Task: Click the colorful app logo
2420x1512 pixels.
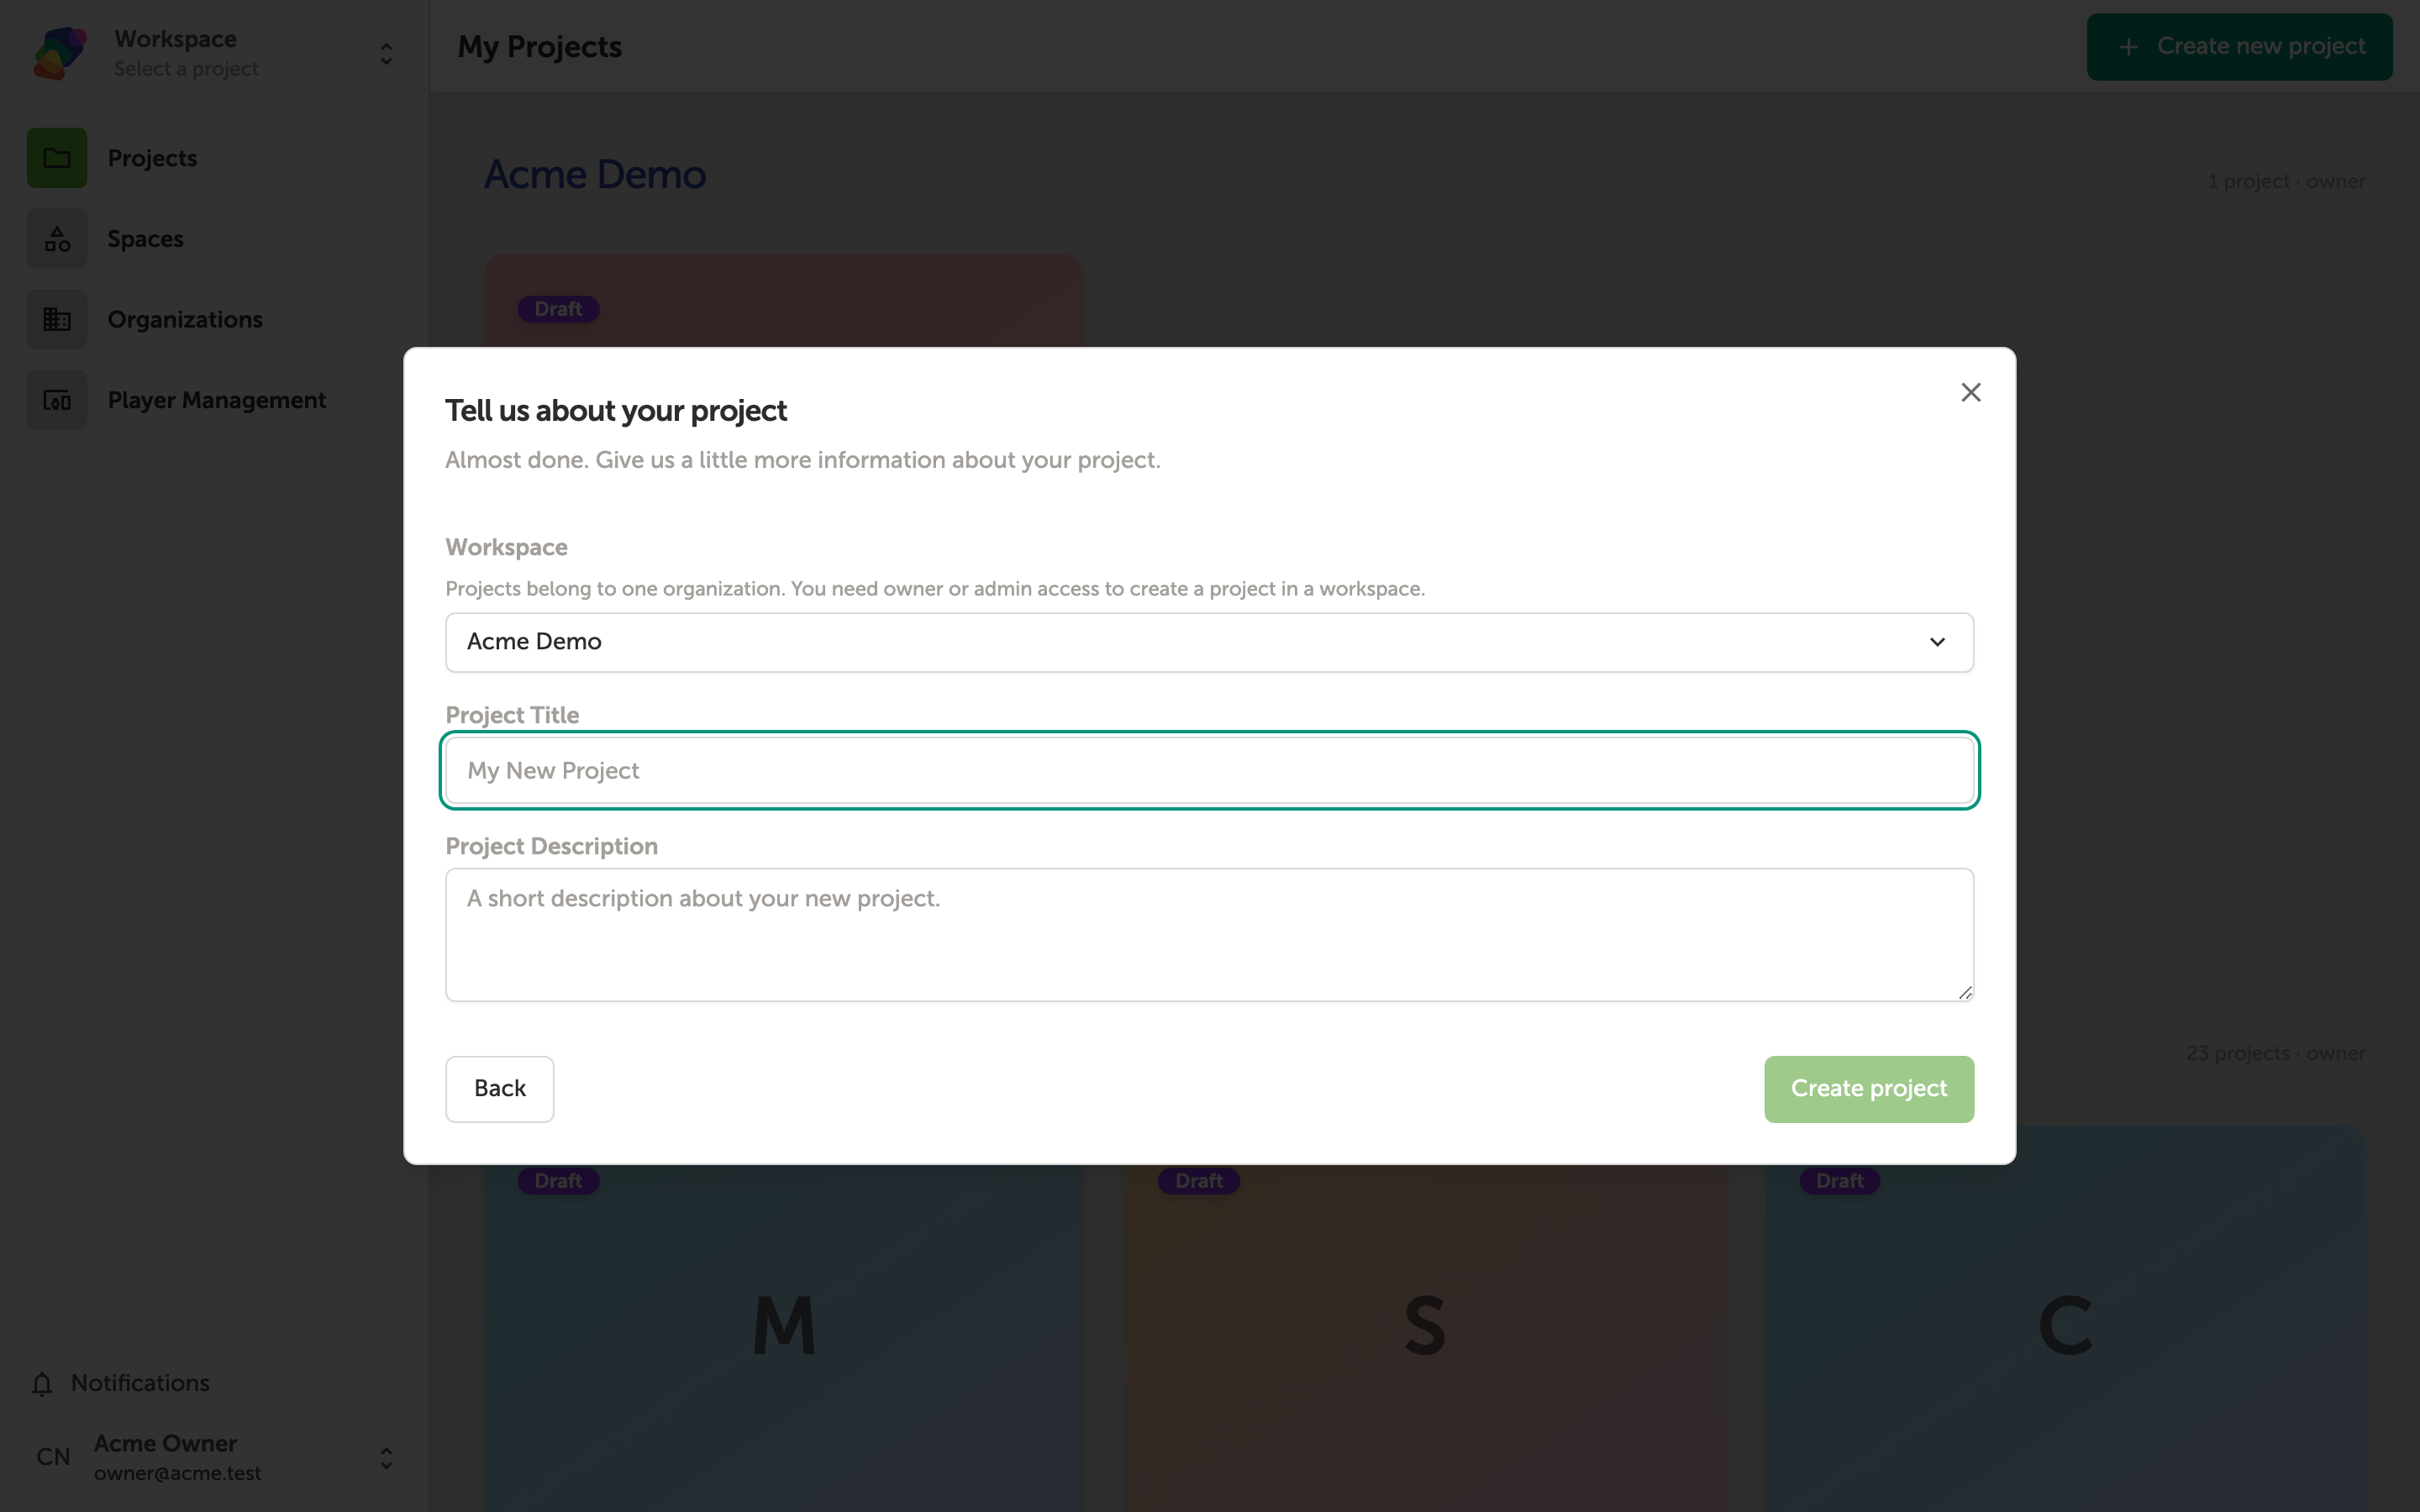Action: (x=60, y=53)
